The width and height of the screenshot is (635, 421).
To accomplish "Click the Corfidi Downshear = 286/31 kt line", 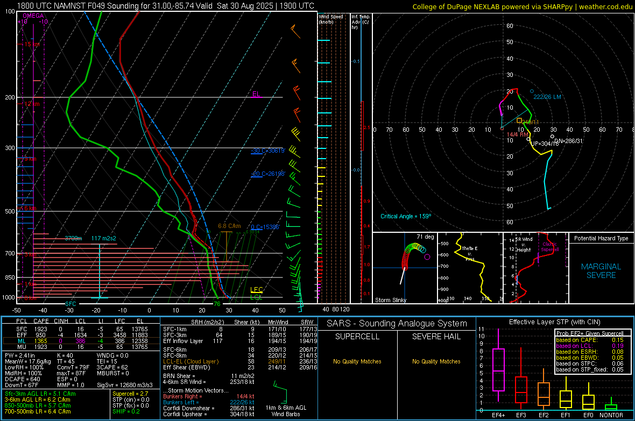I will pyautogui.click(x=209, y=408).
